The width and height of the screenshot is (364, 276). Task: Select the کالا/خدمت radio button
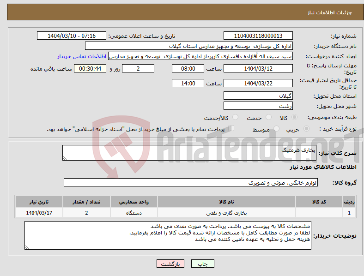(x=235, y=117)
